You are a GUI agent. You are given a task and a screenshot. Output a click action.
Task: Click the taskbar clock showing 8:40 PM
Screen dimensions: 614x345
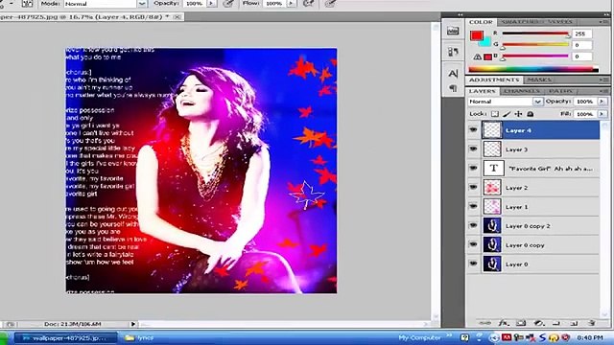[590, 337]
